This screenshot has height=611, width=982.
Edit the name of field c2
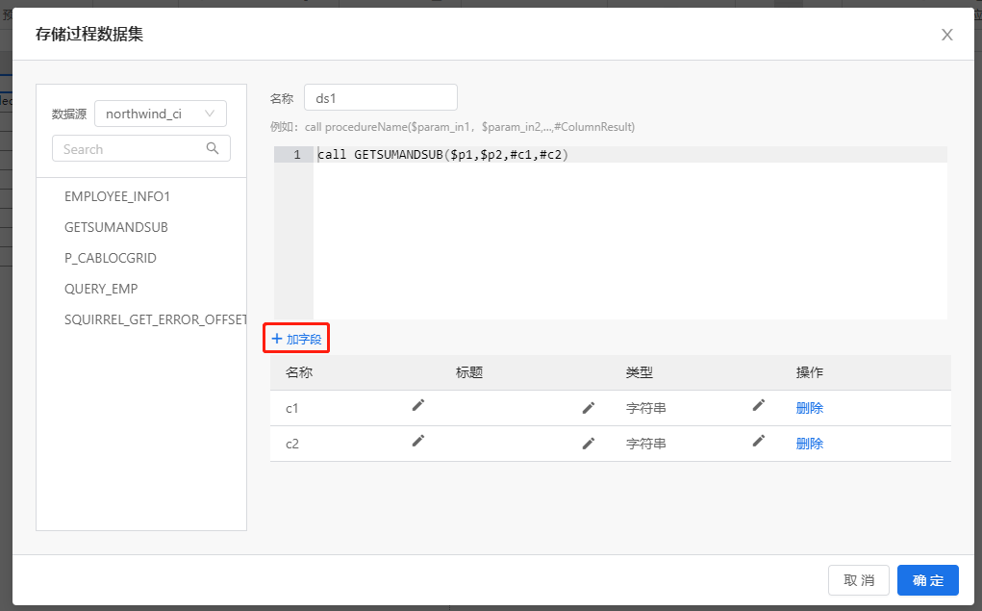(417, 442)
